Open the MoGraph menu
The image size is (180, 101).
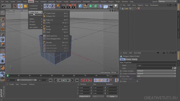click(x=86, y=2)
